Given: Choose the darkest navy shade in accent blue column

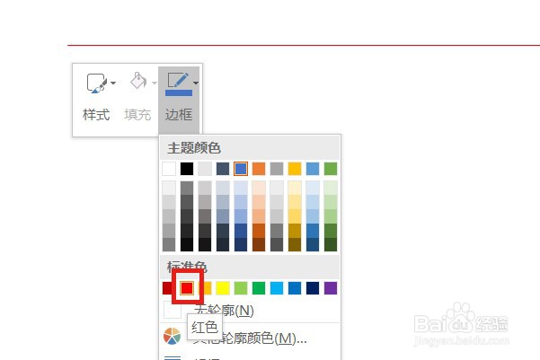Looking at the screenshot, I should 241,244.
